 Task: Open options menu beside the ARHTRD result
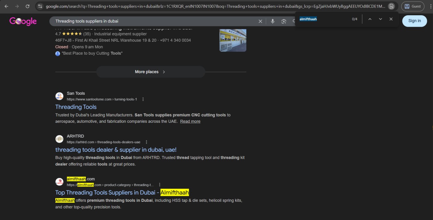[146, 142]
